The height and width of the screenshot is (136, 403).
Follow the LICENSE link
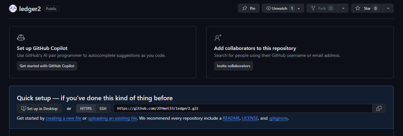pos(250,118)
